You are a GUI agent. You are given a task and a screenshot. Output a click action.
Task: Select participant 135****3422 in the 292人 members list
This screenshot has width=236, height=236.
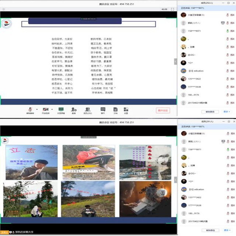[x=195, y=79]
